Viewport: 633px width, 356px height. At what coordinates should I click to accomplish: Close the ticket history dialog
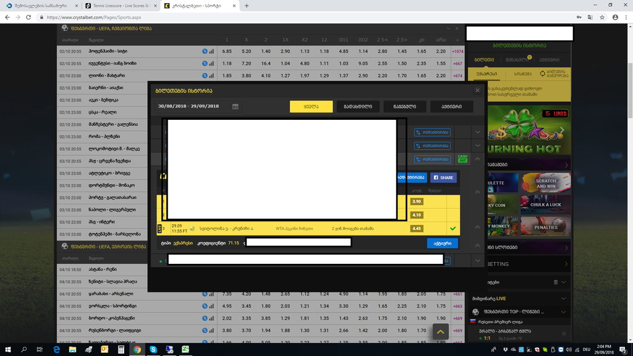coord(478,90)
